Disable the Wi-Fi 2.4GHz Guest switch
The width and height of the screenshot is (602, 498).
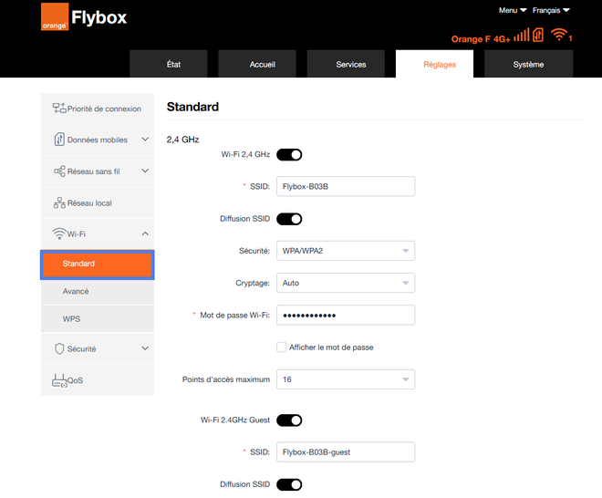289,420
